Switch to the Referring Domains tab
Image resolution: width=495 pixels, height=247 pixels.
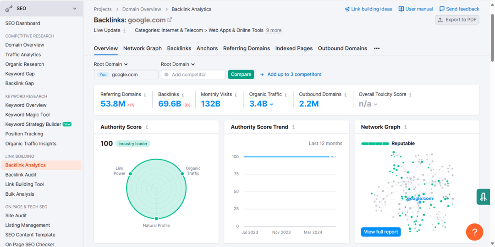(247, 48)
